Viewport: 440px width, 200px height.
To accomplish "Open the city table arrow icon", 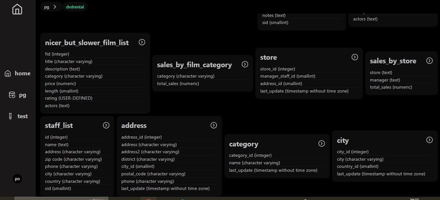I will (430, 140).
